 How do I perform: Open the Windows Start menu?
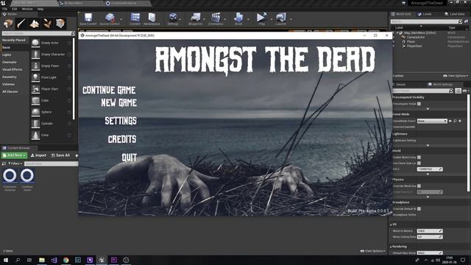click(5, 260)
